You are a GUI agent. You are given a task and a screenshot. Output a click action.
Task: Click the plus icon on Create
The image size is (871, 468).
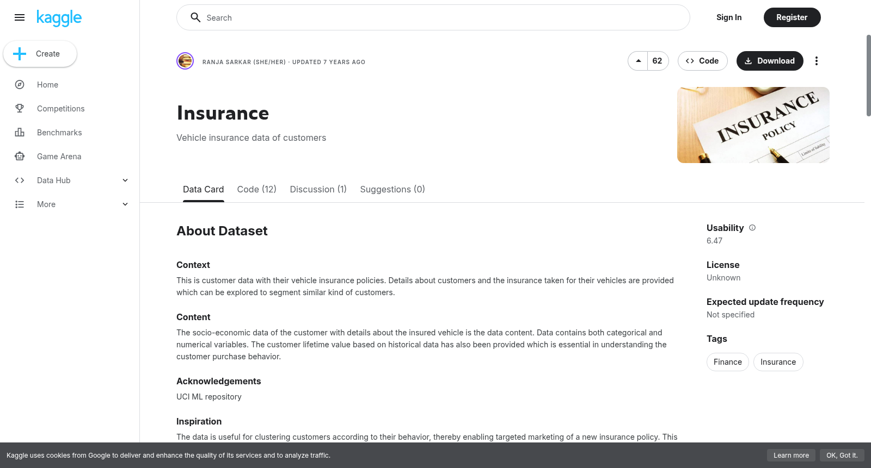tap(20, 54)
